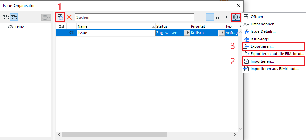Switch to tile view layout
Image resolution: width=306 pixels, height=140 pixels.
[x=218, y=17]
